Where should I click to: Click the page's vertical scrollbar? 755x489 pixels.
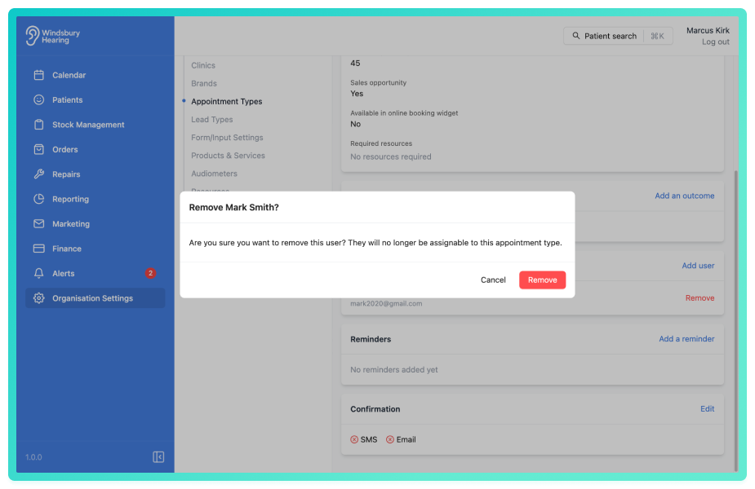[735, 321]
